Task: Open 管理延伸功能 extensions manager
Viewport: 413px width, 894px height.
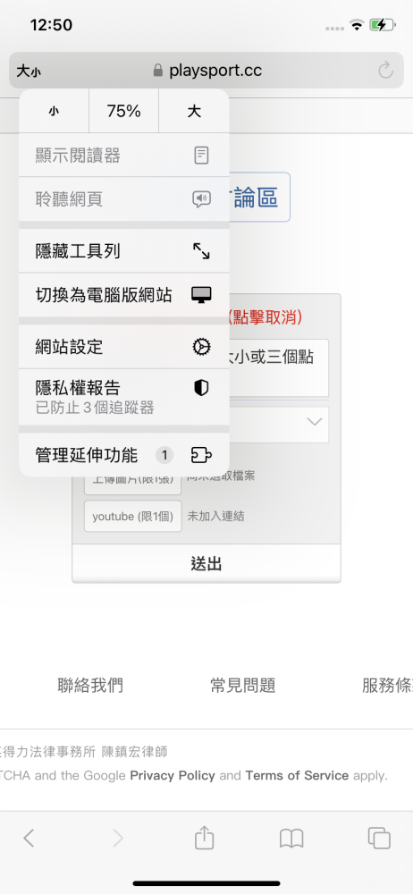Action: click(x=124, y=455)
